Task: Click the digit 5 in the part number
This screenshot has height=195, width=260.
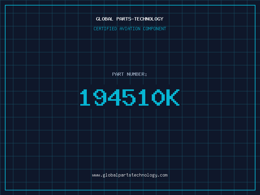Action: (129, 97)
